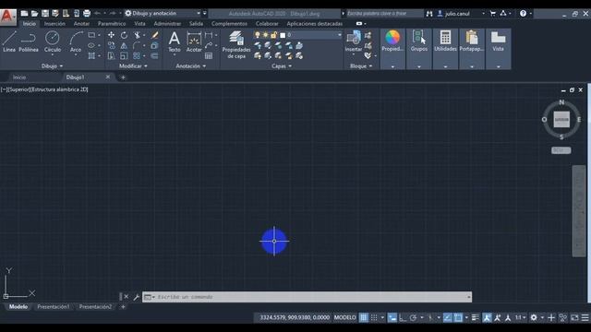Open the Presentación1 layout tab
Screen dimensions: 591x332
(54, 307)
